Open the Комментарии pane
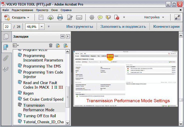Image resolution: width=184 pixels, height=127 pixels. (x=166, y=27)
